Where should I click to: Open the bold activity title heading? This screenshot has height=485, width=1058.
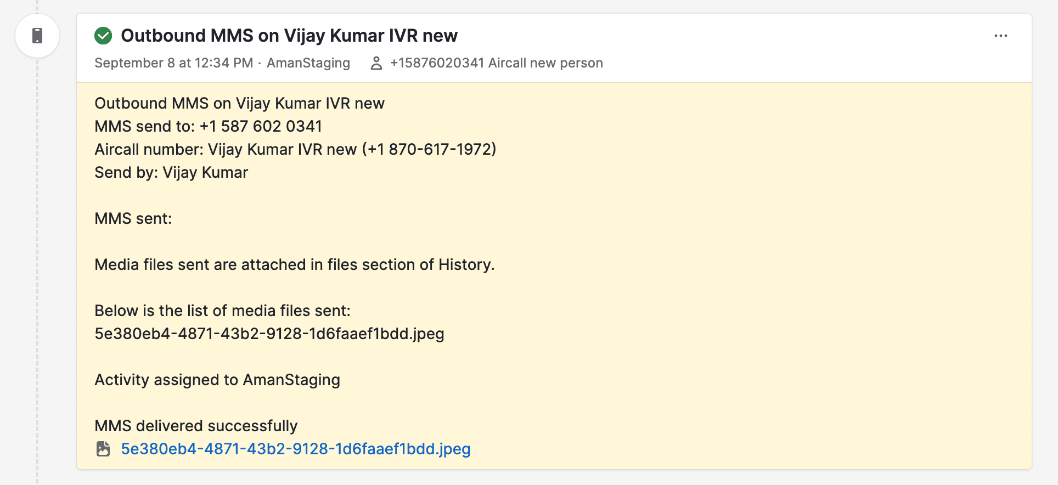click(289, 36)
